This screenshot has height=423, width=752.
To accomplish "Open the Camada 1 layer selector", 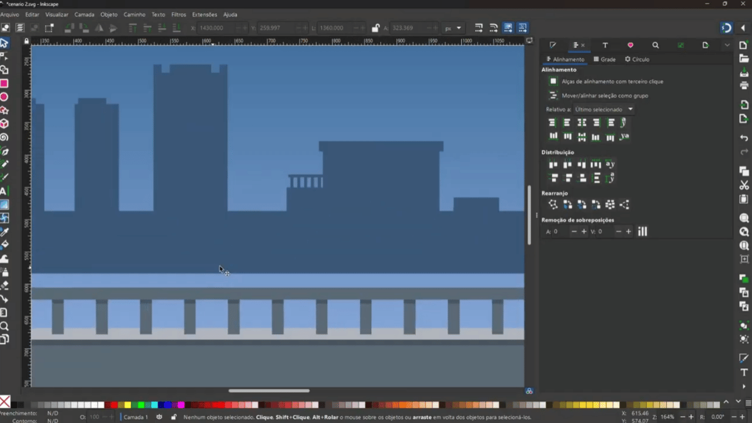I will click(136, 417).
